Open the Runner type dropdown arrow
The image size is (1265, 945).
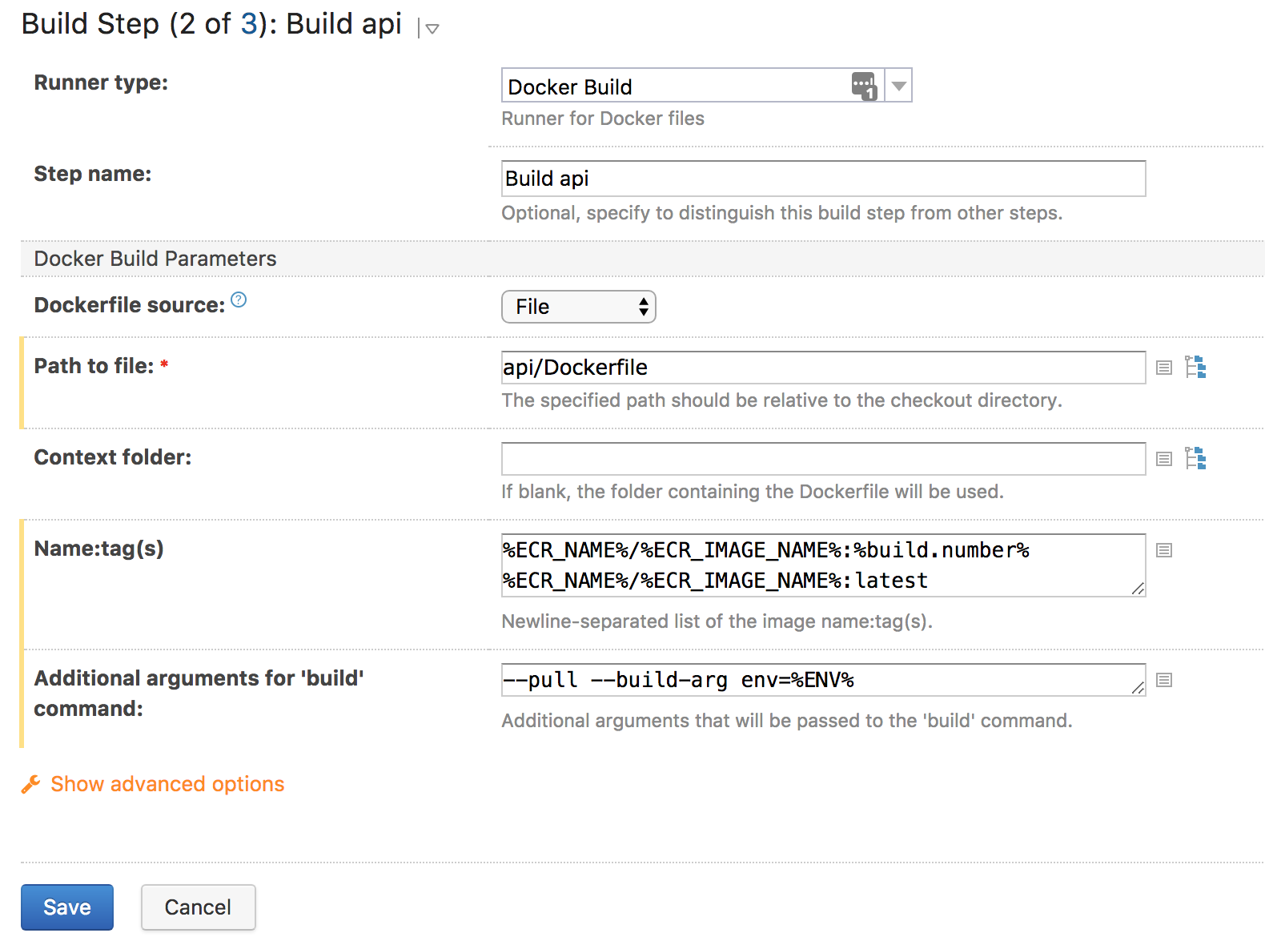point(899,86)
